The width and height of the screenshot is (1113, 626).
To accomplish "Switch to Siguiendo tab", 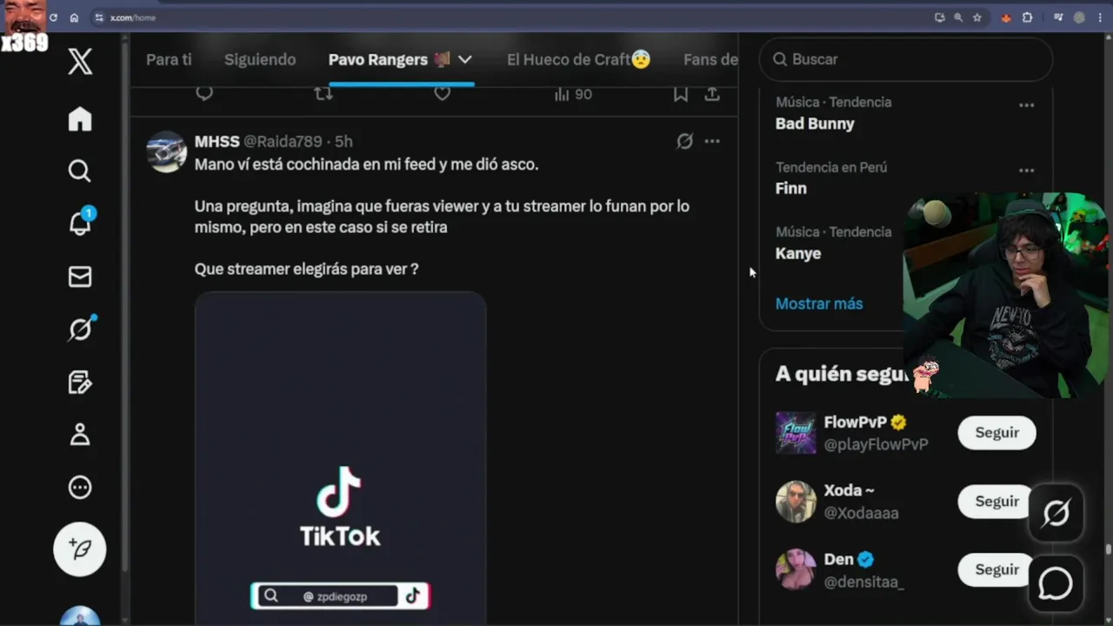I will [260, 59].
